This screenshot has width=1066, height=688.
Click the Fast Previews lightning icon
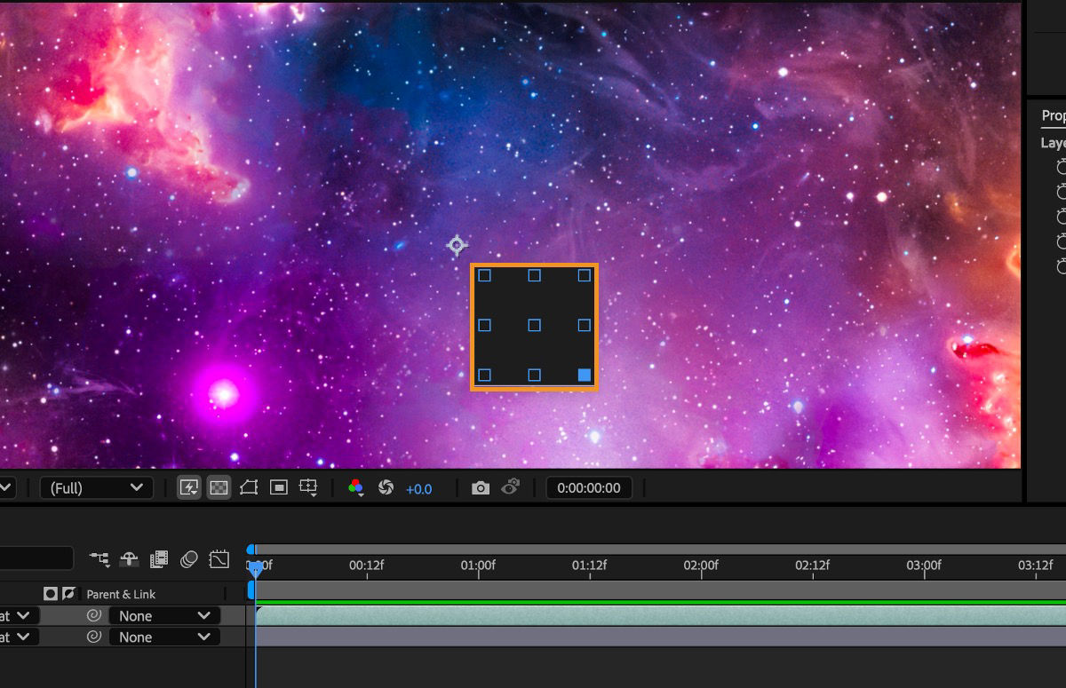(188, 486)
